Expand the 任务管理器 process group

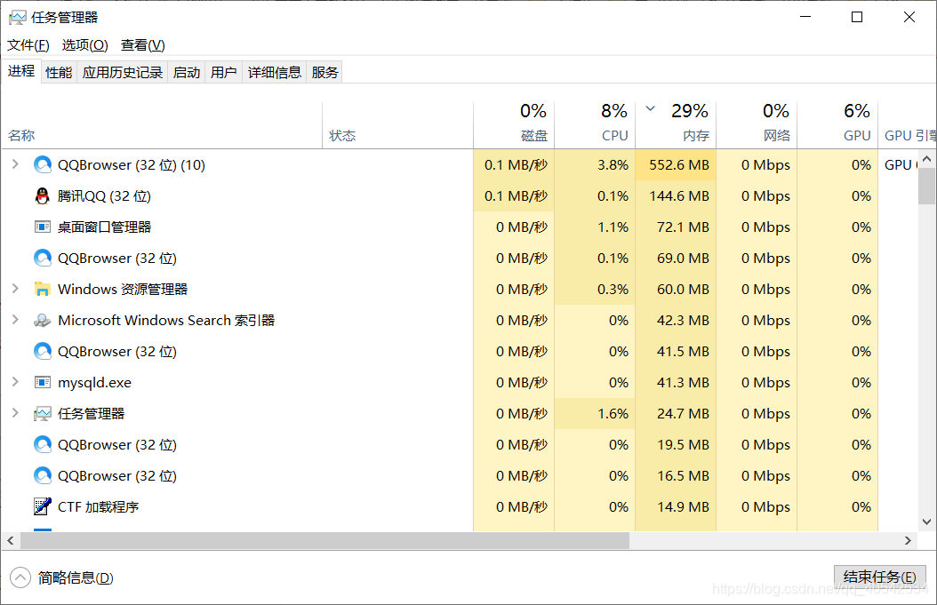pyautogui.click(x=15, y=413)
